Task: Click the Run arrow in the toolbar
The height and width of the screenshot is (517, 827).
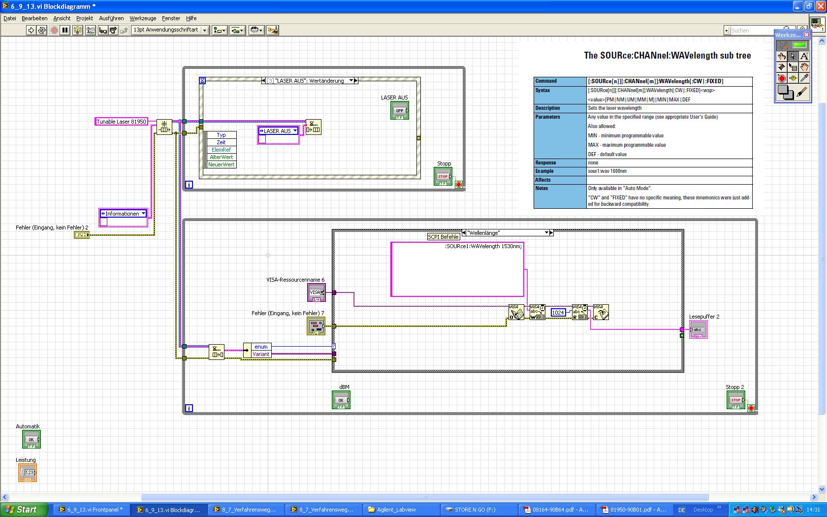Action: pyautogui.click(x=31, y=31)
